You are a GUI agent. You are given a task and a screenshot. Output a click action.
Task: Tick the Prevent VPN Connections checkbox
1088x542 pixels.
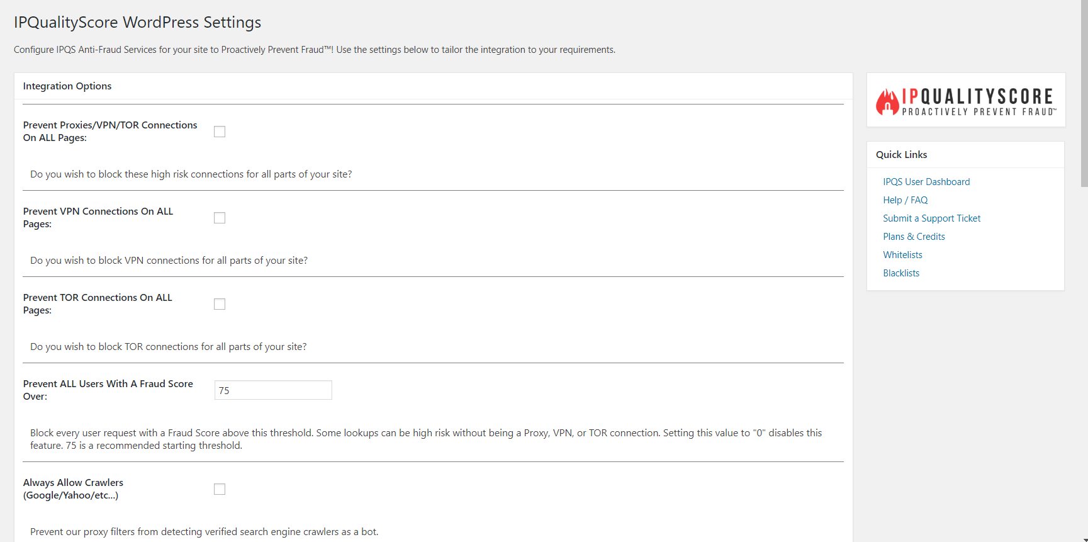click(220, 218)
